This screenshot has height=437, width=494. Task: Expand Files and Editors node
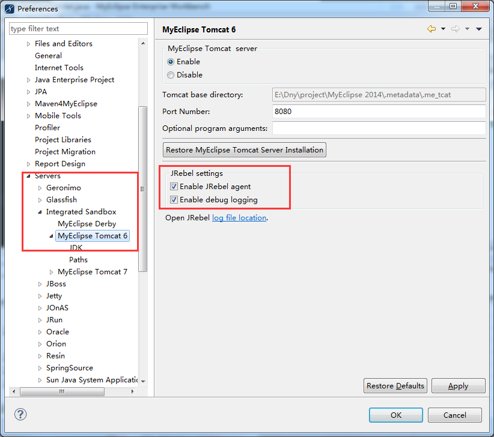pos(28,44)
